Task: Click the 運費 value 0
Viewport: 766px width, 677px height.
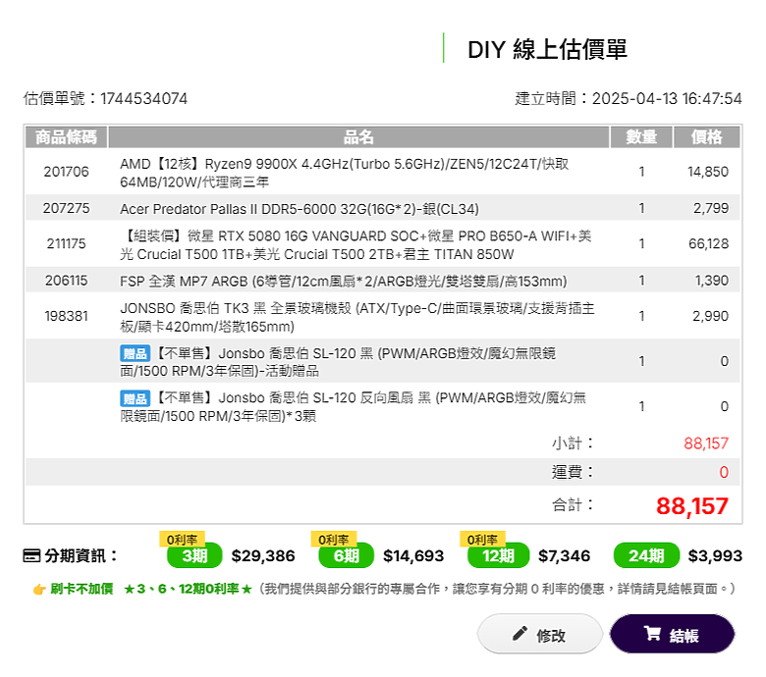Action: [x=724, y=472]
